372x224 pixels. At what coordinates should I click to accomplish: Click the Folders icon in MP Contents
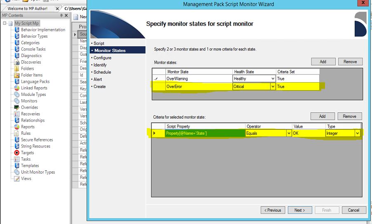coord(17,69)
